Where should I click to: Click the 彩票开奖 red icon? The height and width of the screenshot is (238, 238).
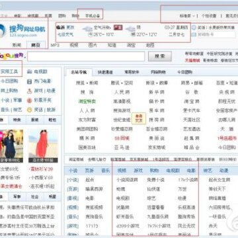click(x=30, y=100)
